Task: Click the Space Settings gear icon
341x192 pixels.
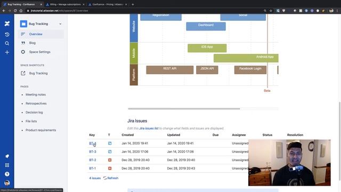Action: (x=23, y=52)
